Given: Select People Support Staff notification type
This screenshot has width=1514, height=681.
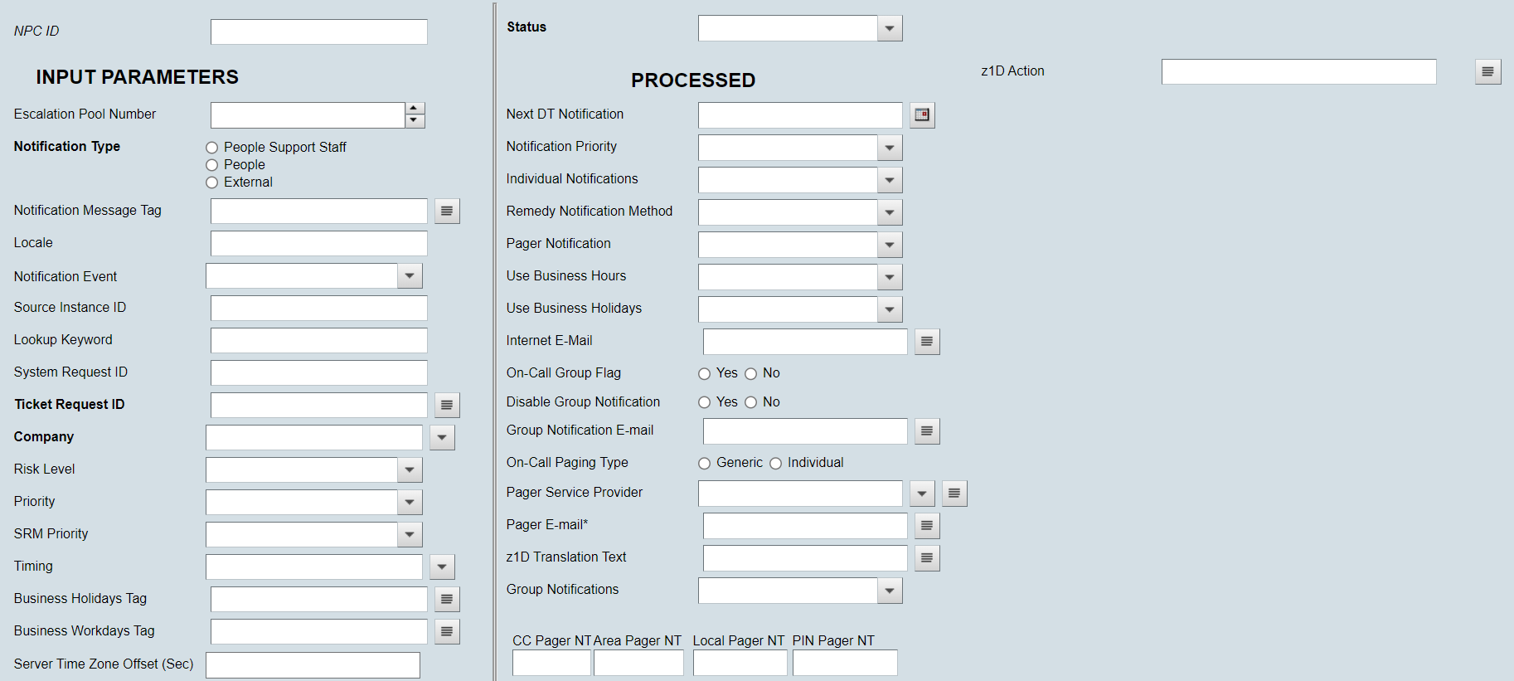Looking at the screenshot, I should [x=212, y=148].
